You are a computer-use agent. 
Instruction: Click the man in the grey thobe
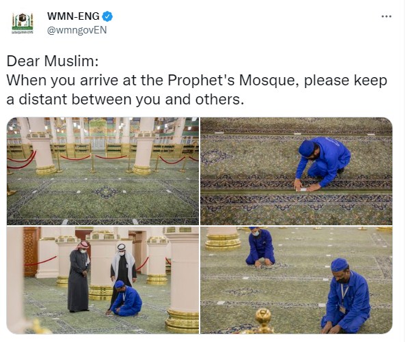tap(79, 276)
